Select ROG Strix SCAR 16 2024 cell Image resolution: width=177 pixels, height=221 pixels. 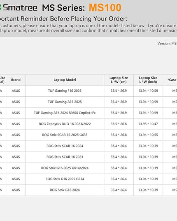pos(65,146)
